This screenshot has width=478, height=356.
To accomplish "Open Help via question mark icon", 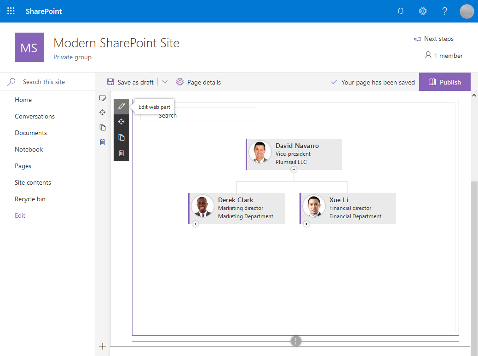I will pyautogui.click(x=444, y=11).
